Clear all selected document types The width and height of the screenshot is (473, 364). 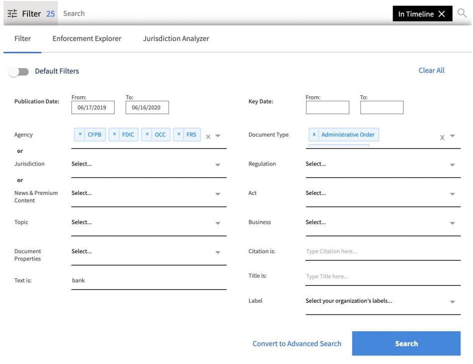click(442, 138)
